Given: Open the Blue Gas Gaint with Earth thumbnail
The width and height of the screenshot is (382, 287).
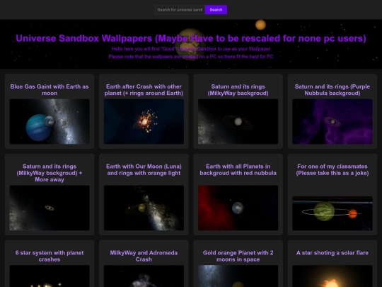Looking at the screenshot, I should coord(50,122).
